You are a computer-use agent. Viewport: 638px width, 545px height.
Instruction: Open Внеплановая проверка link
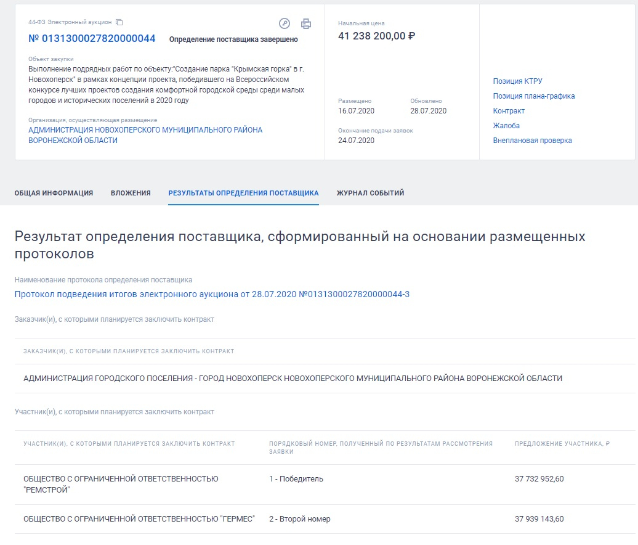[x=532, y=141]
